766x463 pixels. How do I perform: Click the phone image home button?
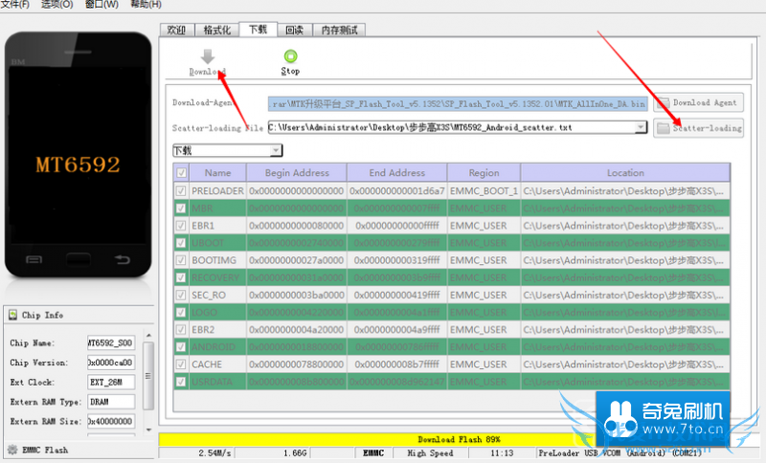[79, 260]
